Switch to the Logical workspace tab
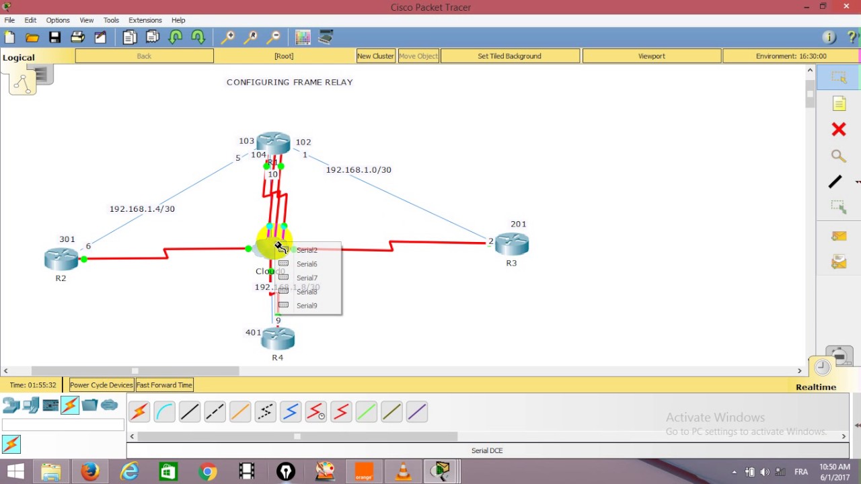 19,57
